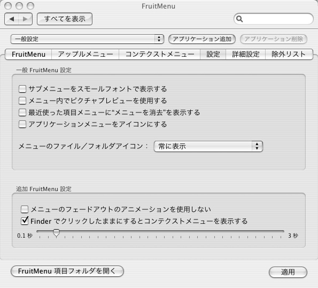Click the 適用 button

[288, 272]
